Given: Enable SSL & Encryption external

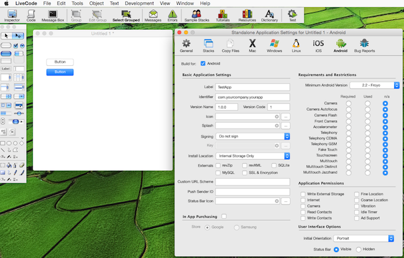Looking at the screenshot, I should [x=245, y=173].
